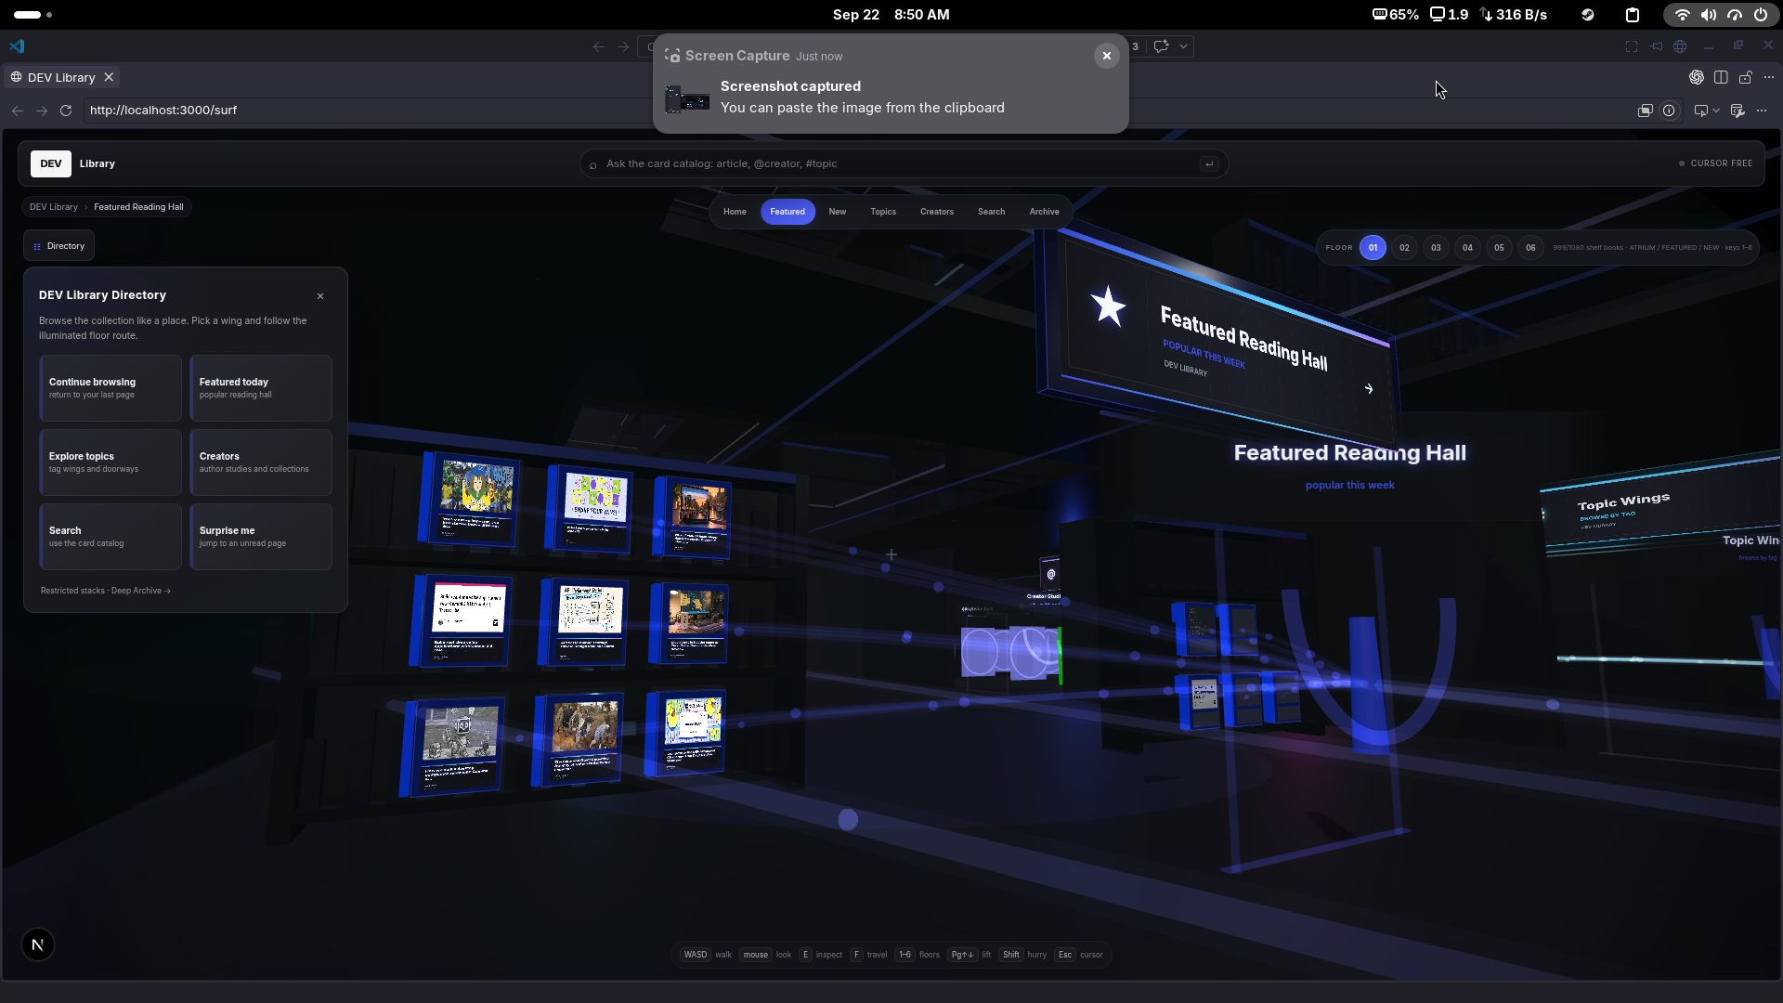Switch to the Home nav tab
This screenshot has width=1783, height=1003.
point(735,212)
